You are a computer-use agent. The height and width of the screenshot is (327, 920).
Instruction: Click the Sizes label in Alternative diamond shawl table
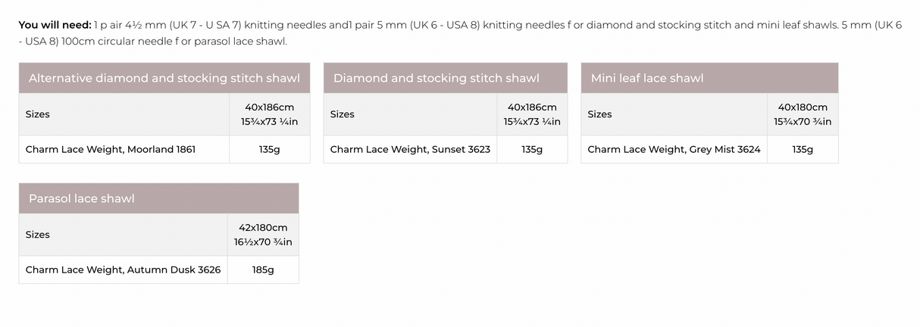tap(38, 114)
